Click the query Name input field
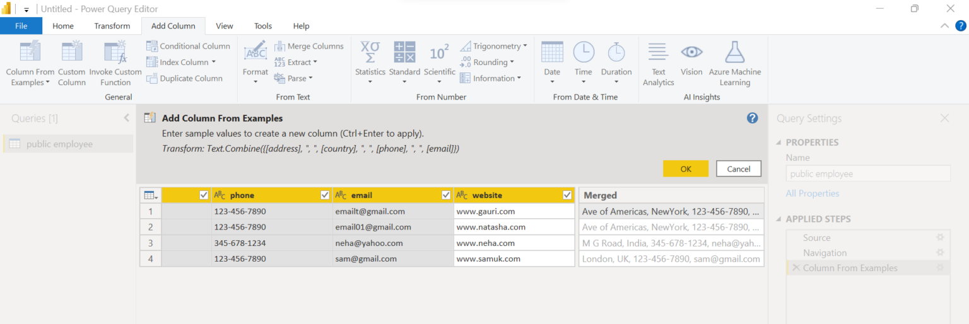Screen dimensions: 969x324 pyautogui.click(x=868, y=174)
